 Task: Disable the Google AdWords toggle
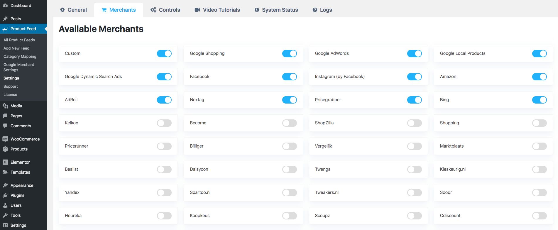tap(415, 53)
